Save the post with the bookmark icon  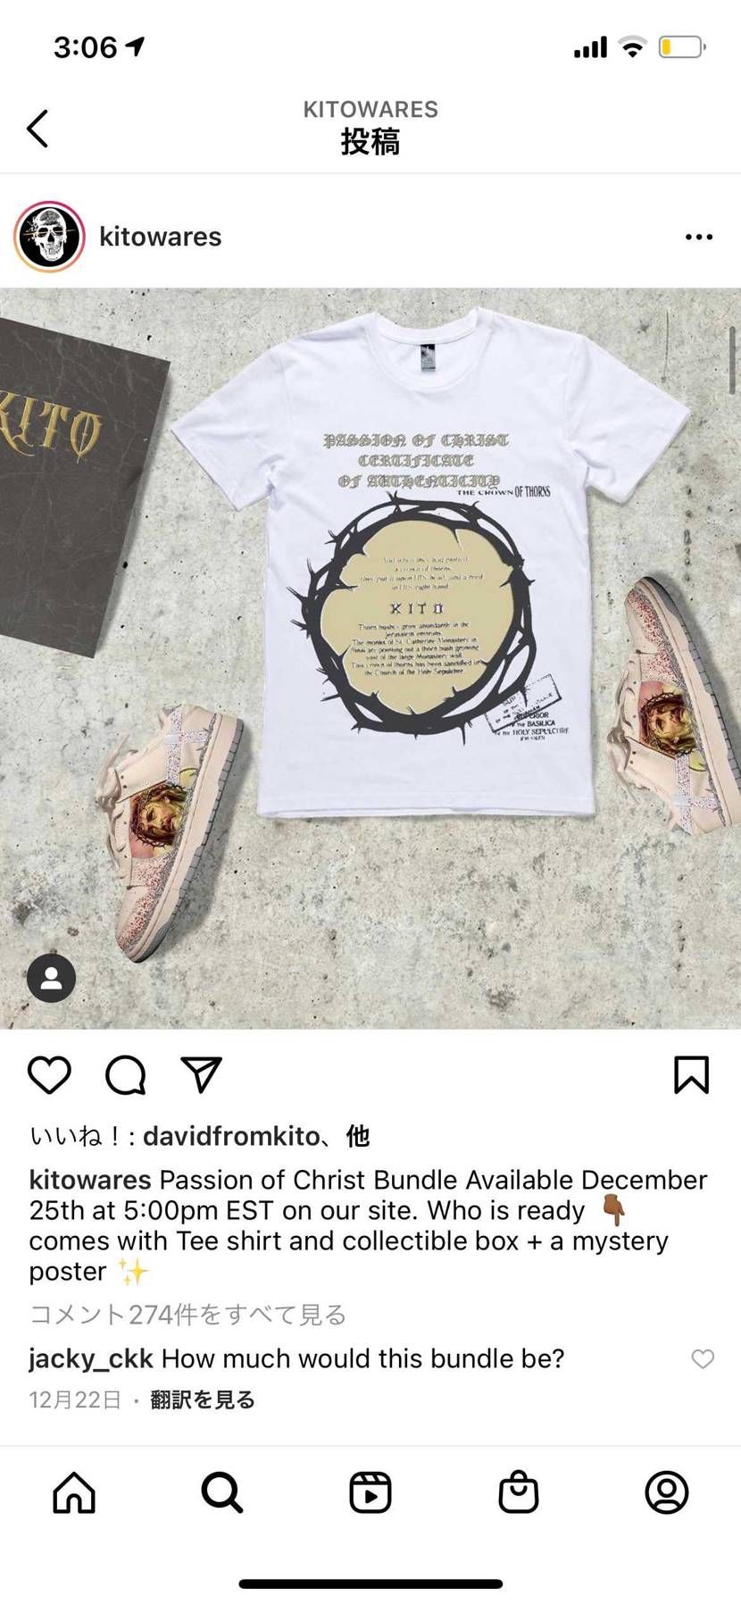click(691, 1074)
